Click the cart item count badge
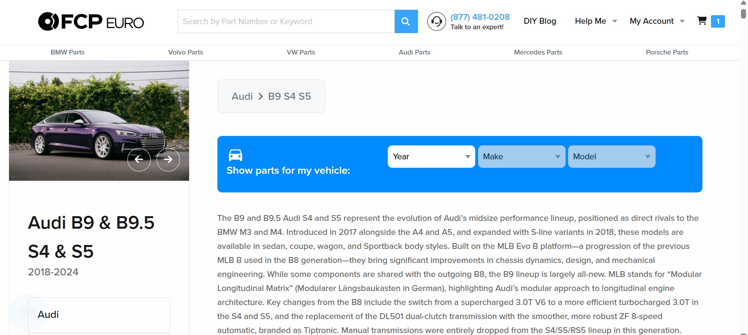This screenshot has height=335, width=748. pyautogui.click(x=718, y=21)
